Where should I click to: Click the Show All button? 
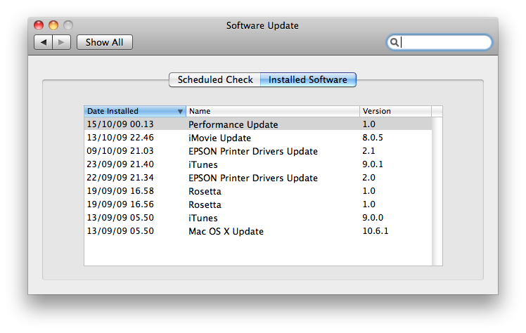pos(104,42)
